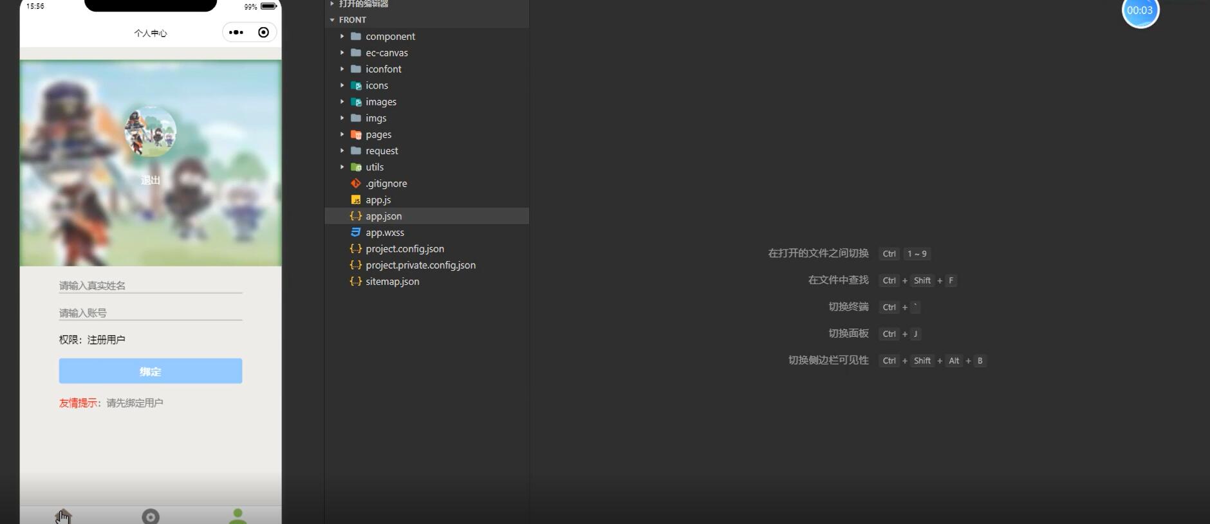Image resolution: width=1210 pixels, height=524 pixels.
Task: Click the 切换面板 shortcut hint
Action: coord(848,333)
